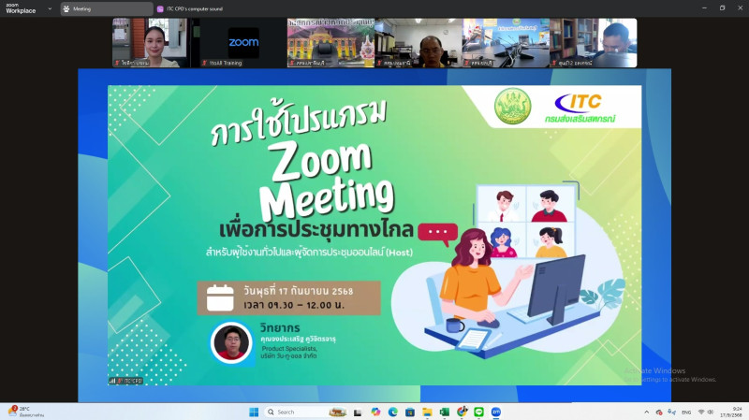Open LINE app from taskbar

(478, 412)
